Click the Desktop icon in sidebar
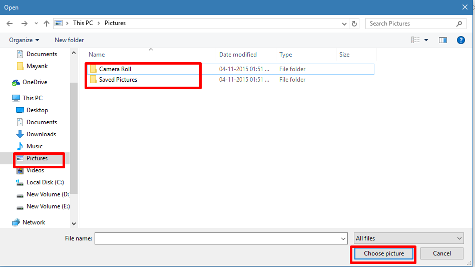 pos(20,110)
